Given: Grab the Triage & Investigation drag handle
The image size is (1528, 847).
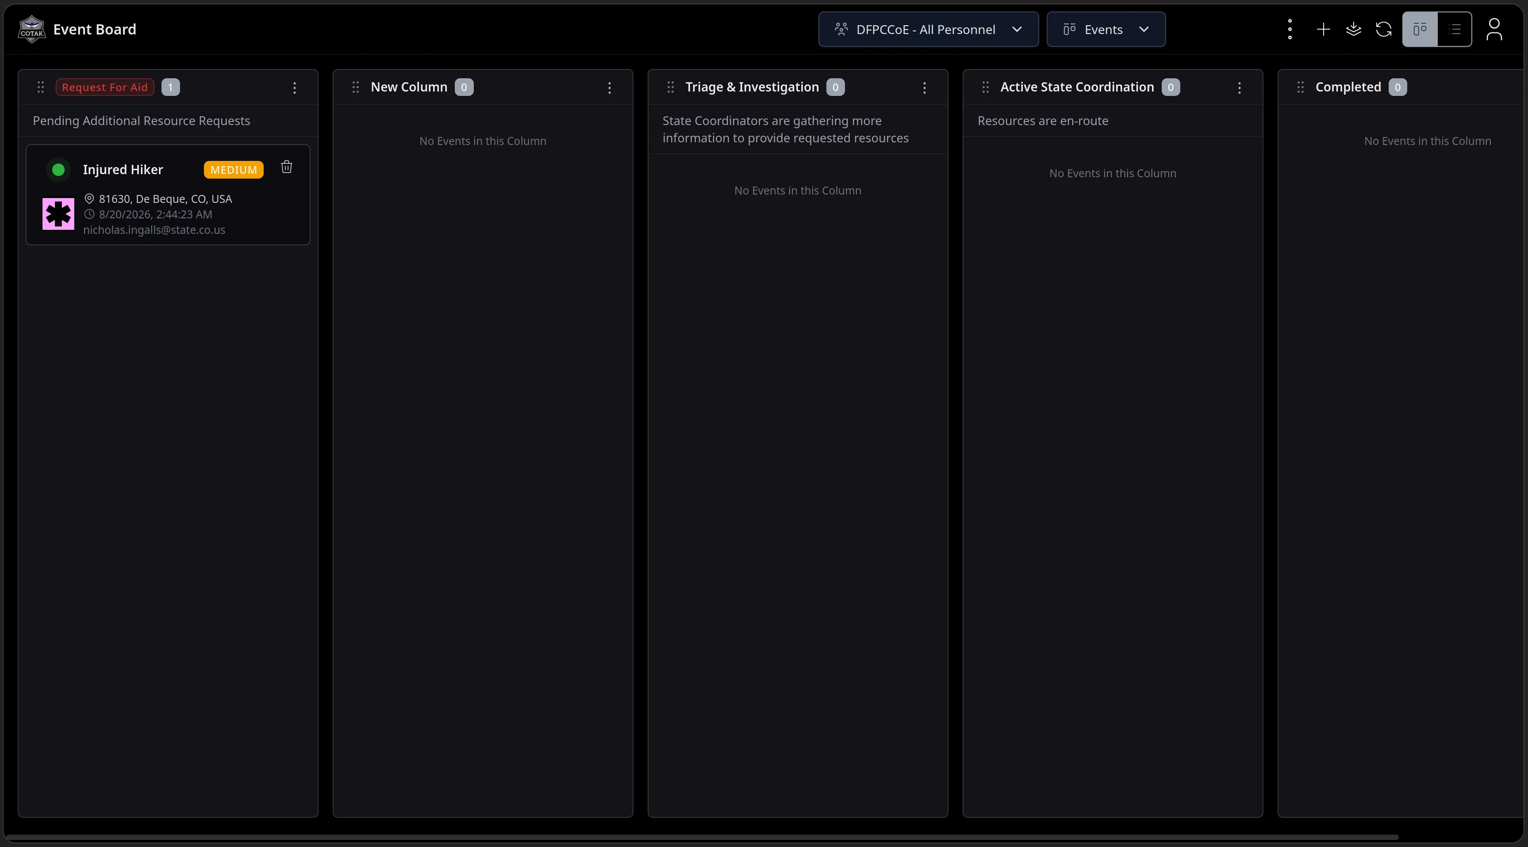Looking at the screenshot, I should 670,87.
